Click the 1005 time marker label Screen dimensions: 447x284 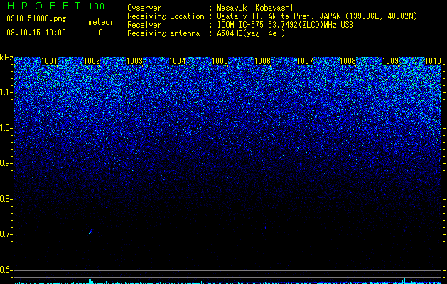220,61
